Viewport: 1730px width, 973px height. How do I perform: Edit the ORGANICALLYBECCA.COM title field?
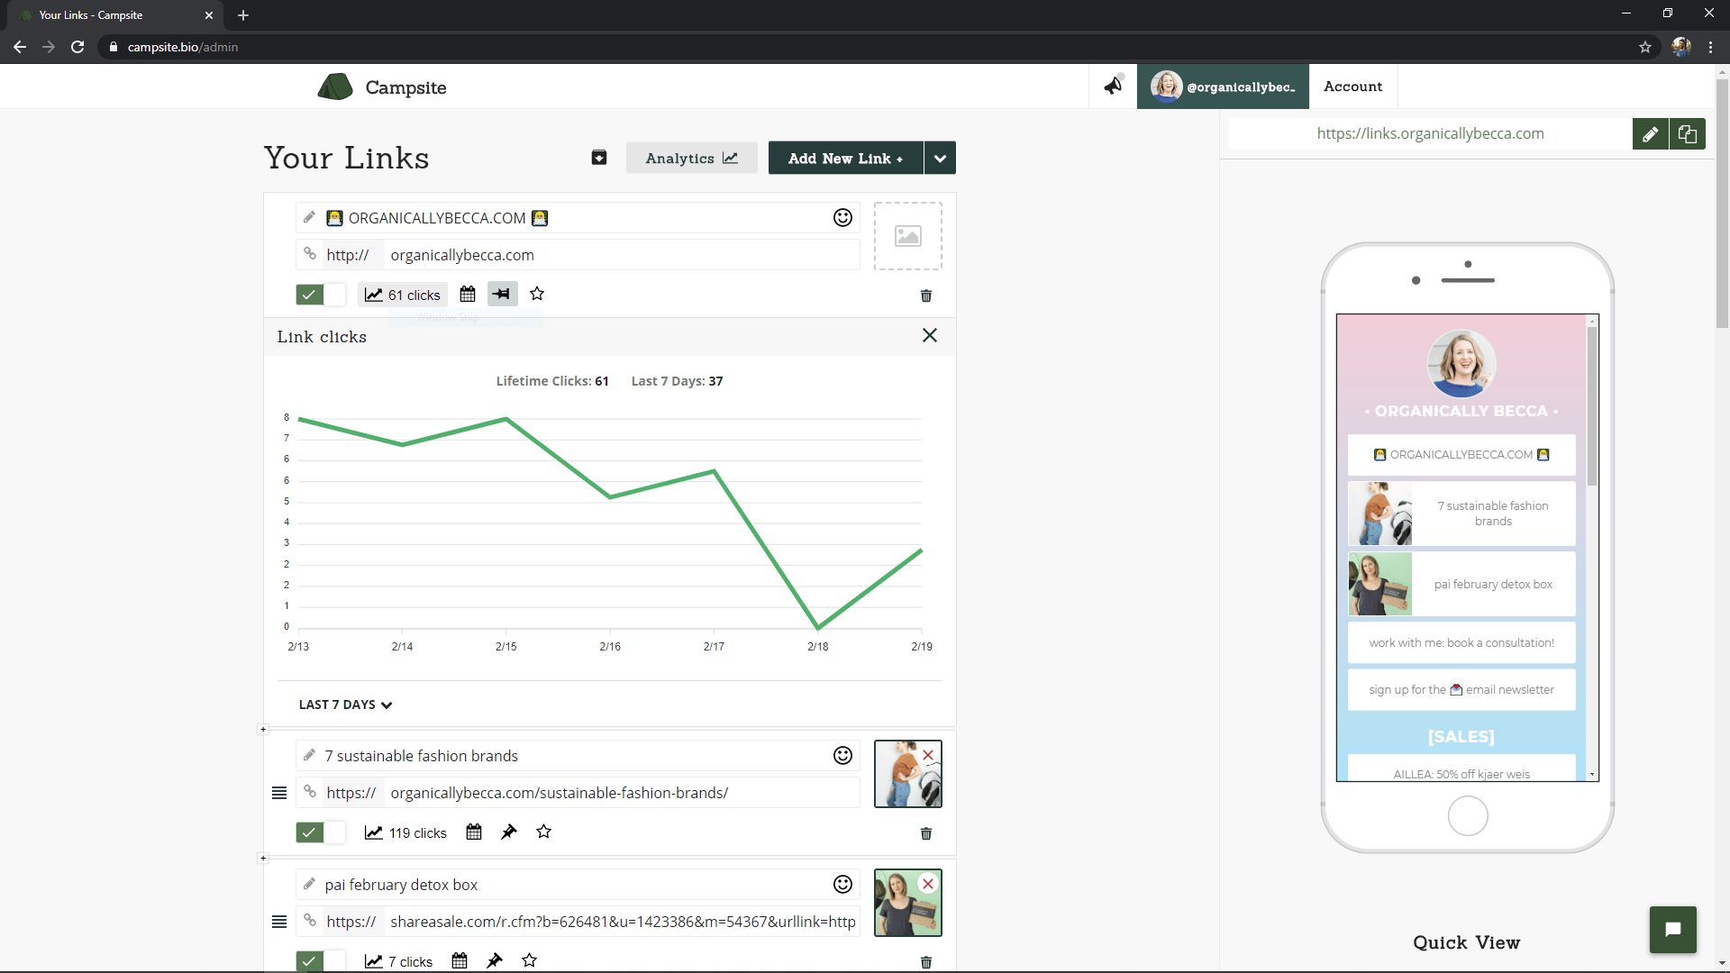(577, 217)
